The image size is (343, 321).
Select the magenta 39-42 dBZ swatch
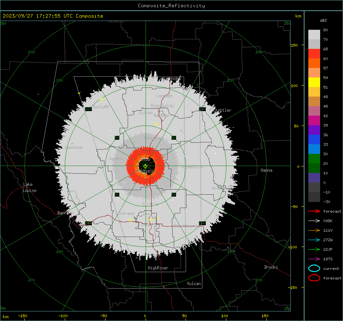pyautogui.click(x=314, y=120)
